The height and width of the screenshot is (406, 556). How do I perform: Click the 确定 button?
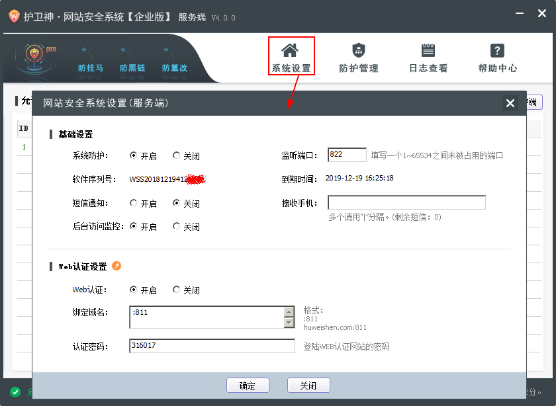(248, 386)
